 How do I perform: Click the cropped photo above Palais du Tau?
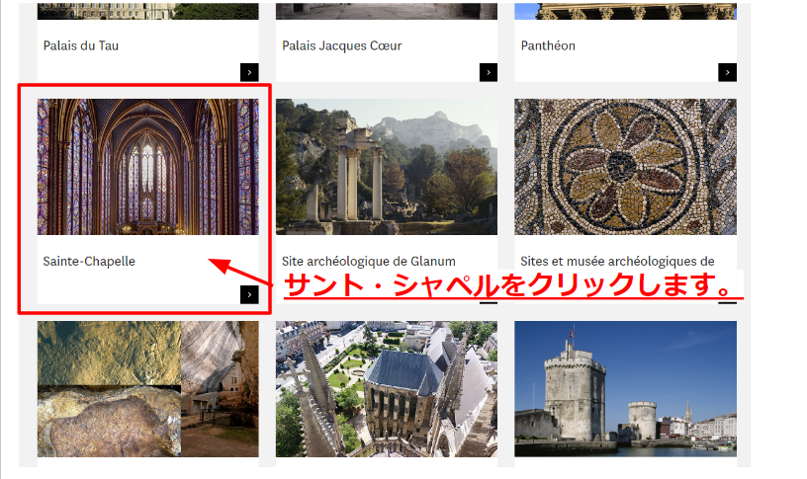click(147, 10)
